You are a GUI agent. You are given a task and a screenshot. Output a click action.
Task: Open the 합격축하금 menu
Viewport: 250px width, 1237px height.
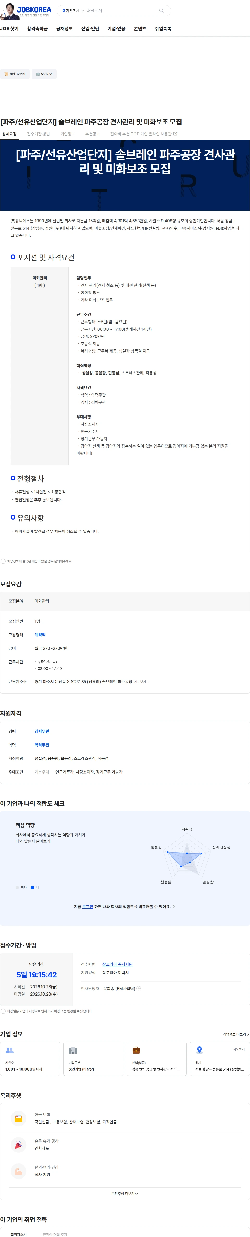[x=37, y=29]
